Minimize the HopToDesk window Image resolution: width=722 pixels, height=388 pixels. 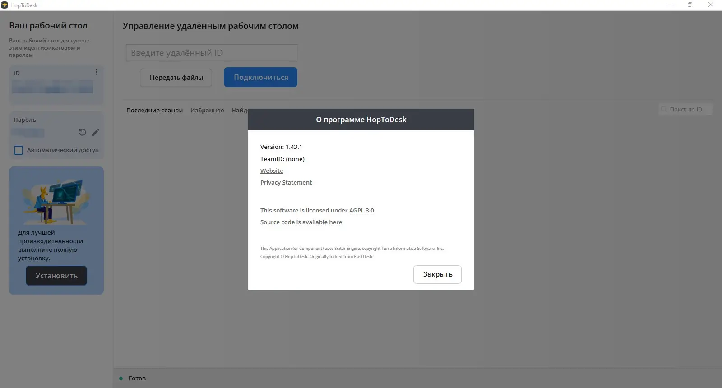coord(670,5)
